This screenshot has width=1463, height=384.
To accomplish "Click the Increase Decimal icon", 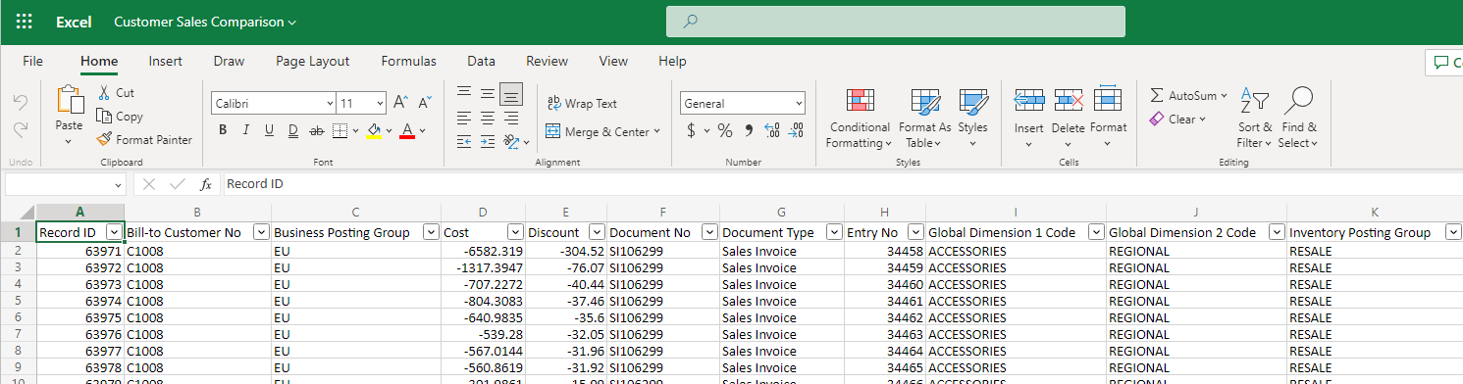I will (x=771, y=130).
